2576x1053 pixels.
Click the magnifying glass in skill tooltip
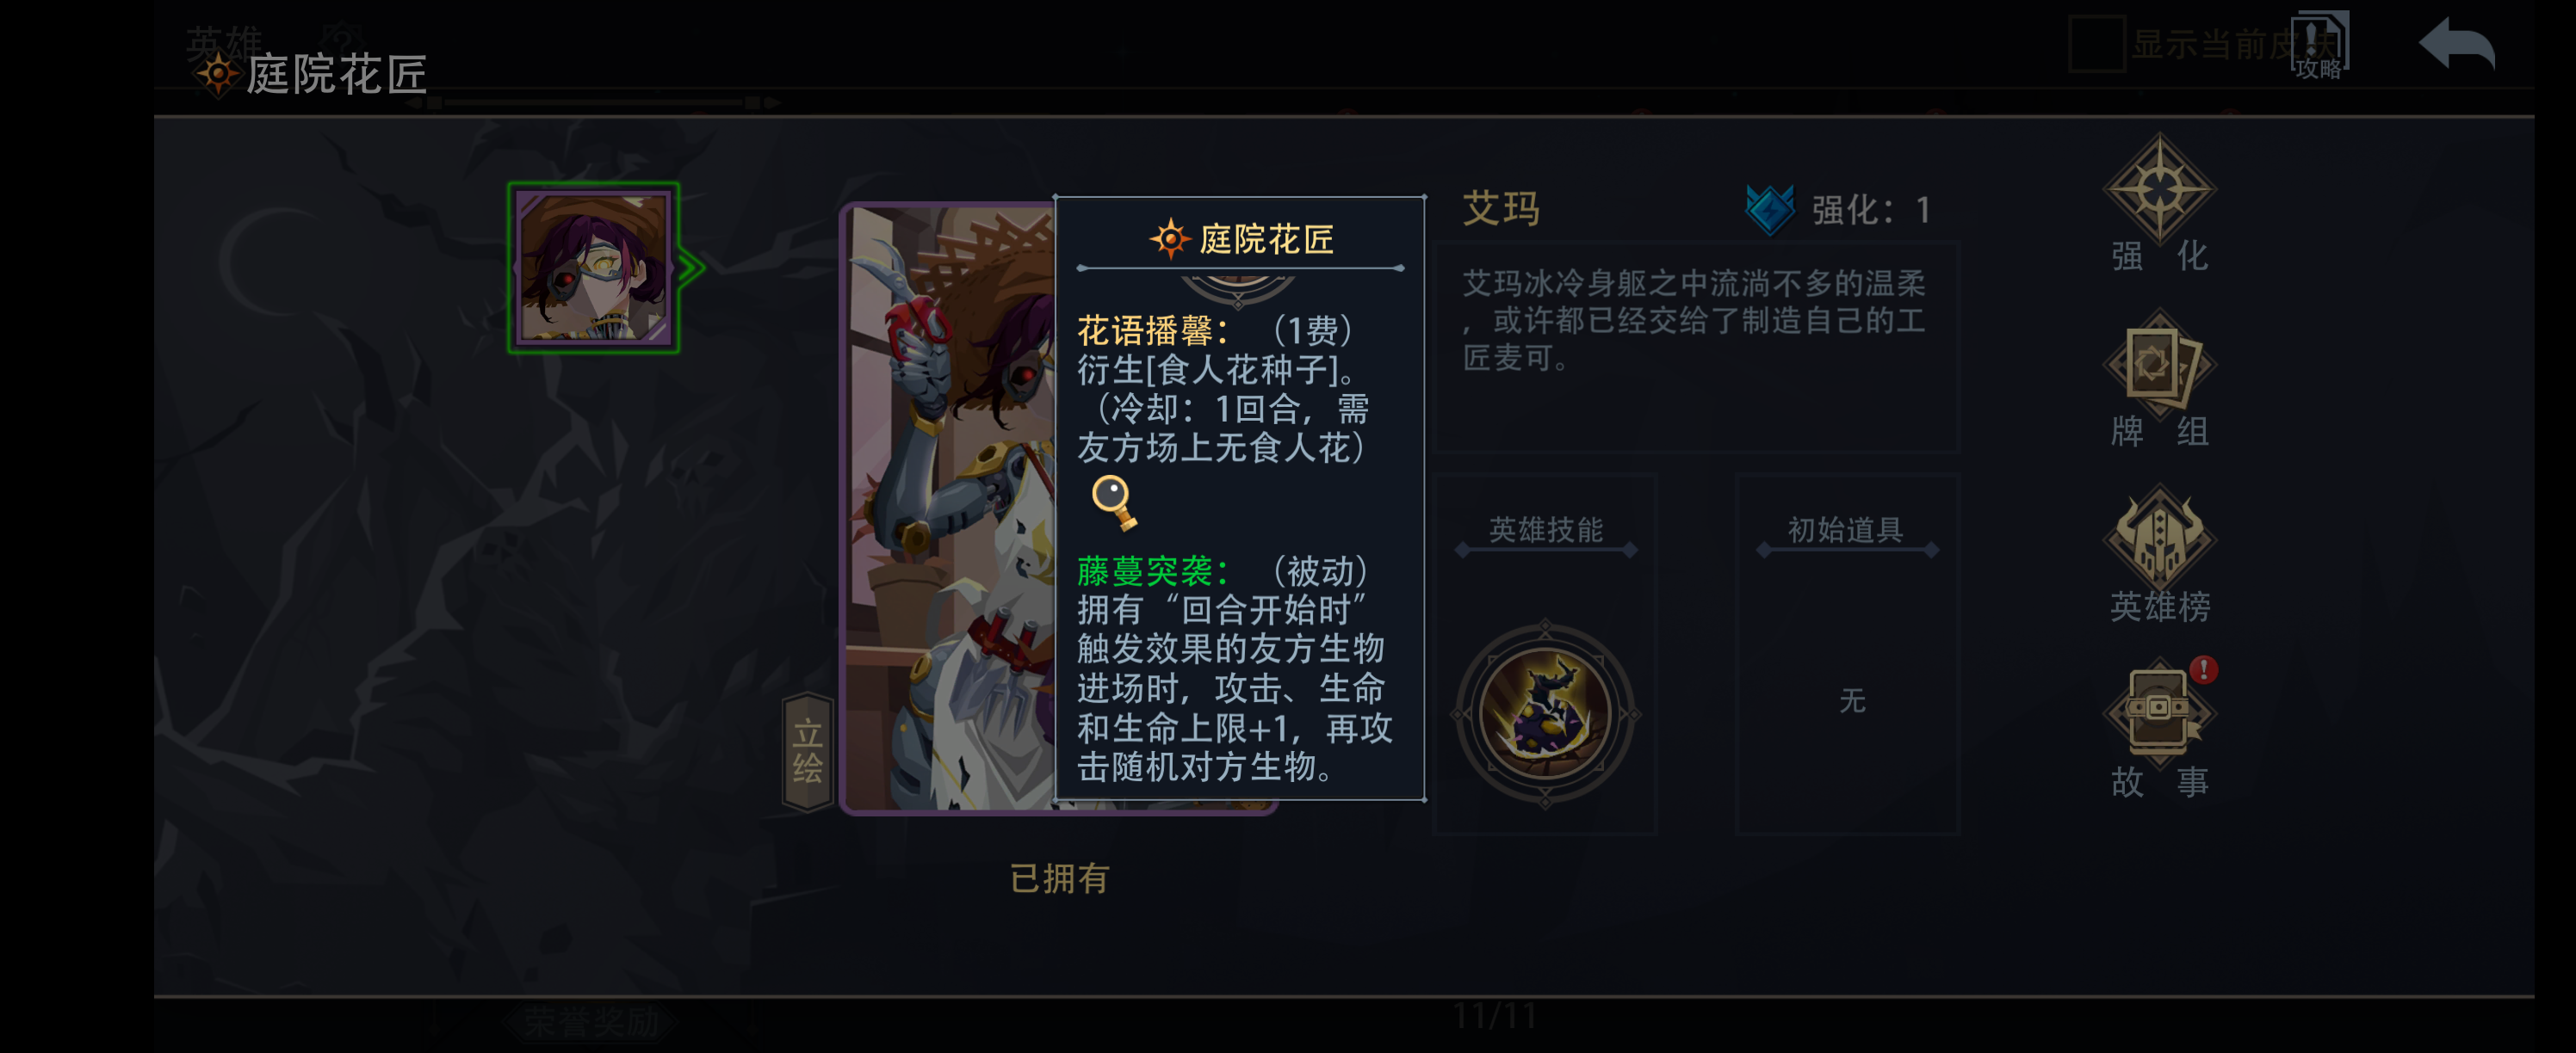pyautogui.click(x=1113, y=502)
